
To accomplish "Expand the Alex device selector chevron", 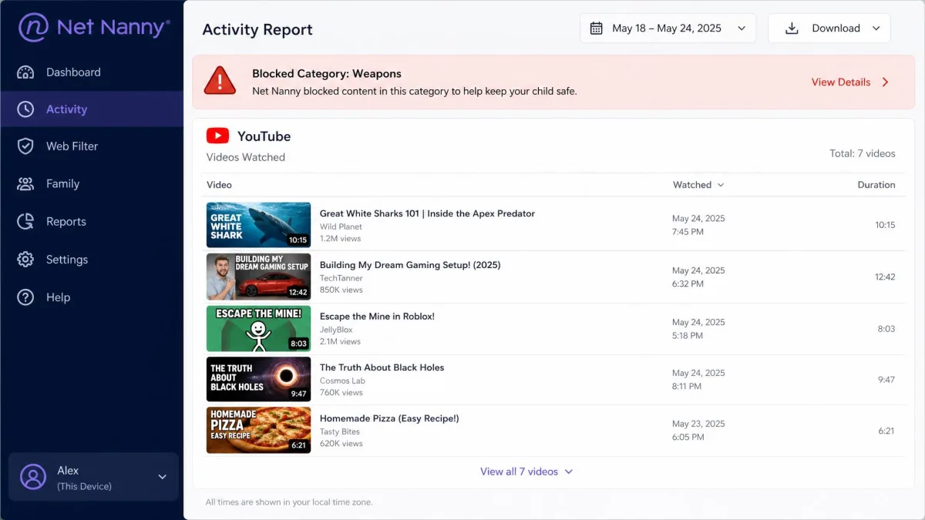I will tap(163, 477).
